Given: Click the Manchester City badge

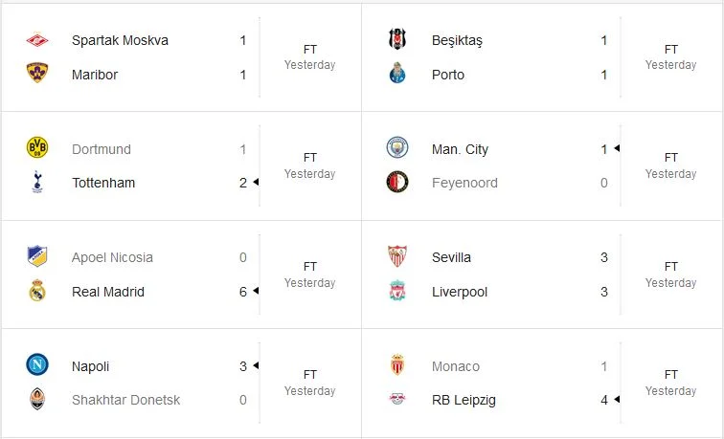Looking at the screenshot, I should coord(397,148).
